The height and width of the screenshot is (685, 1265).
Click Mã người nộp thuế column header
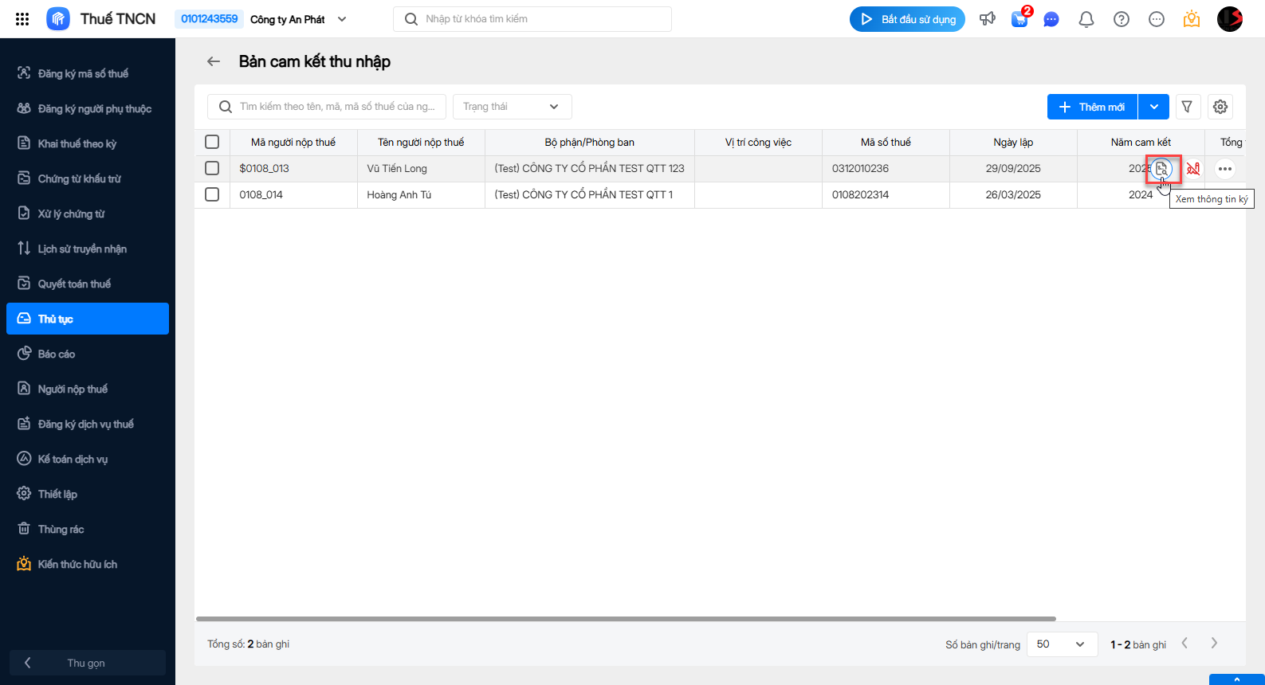(293, 143)
